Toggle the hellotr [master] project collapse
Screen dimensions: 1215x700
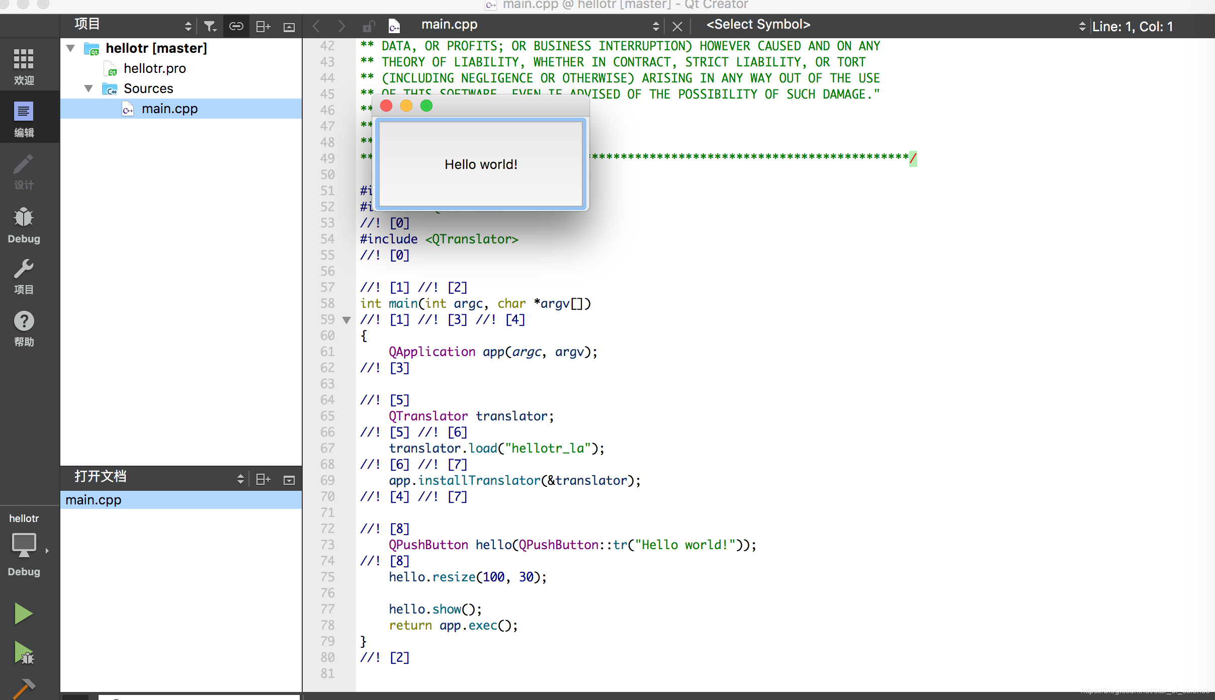[x=70, y=48]
